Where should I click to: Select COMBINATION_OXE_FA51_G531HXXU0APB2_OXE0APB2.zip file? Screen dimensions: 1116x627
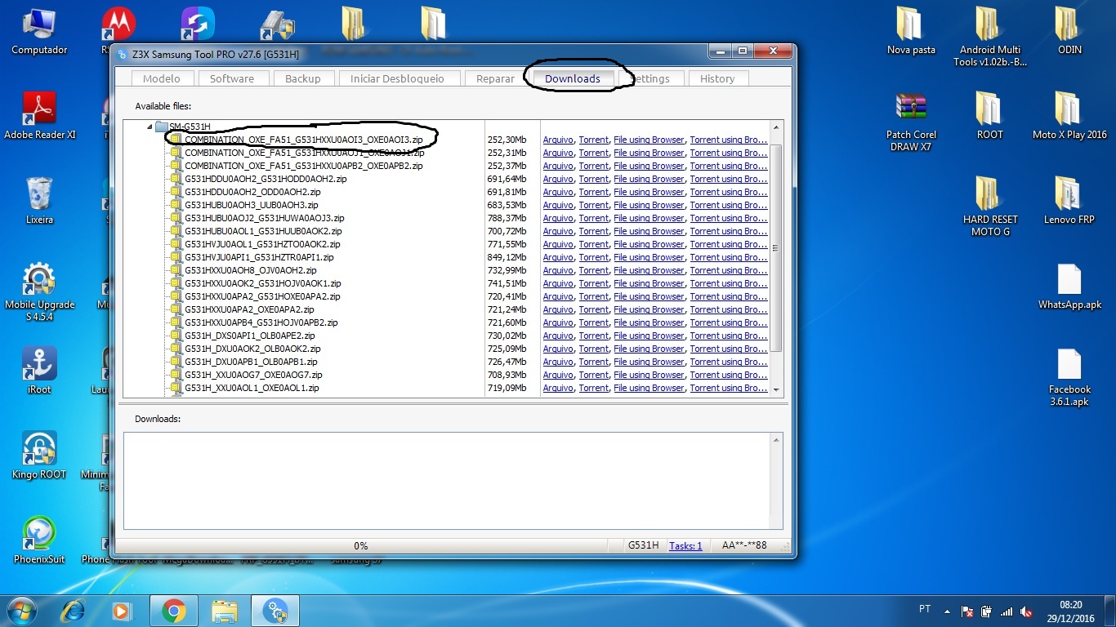coord(304,166)
